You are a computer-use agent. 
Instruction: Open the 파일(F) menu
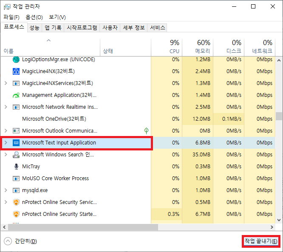click(x=11, y=17)
